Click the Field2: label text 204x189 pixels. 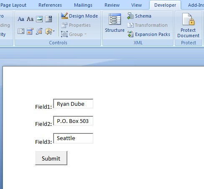[43, 124]
